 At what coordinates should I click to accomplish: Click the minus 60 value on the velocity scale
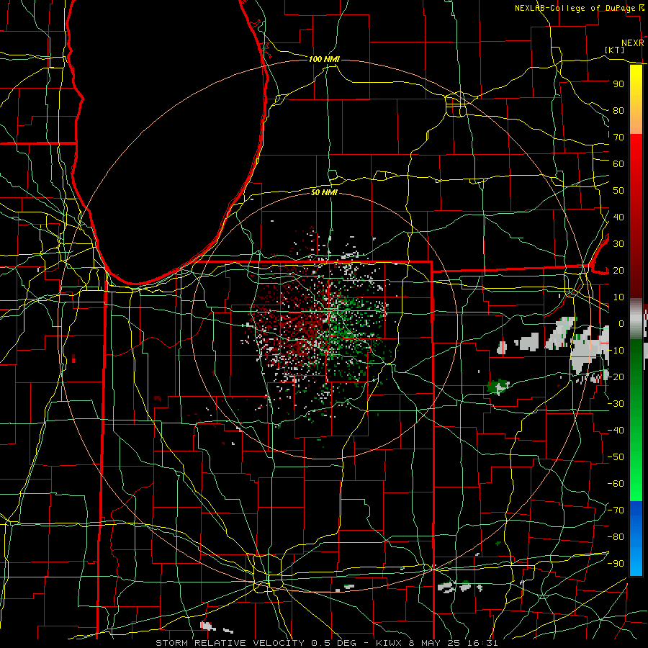point(616,484)
